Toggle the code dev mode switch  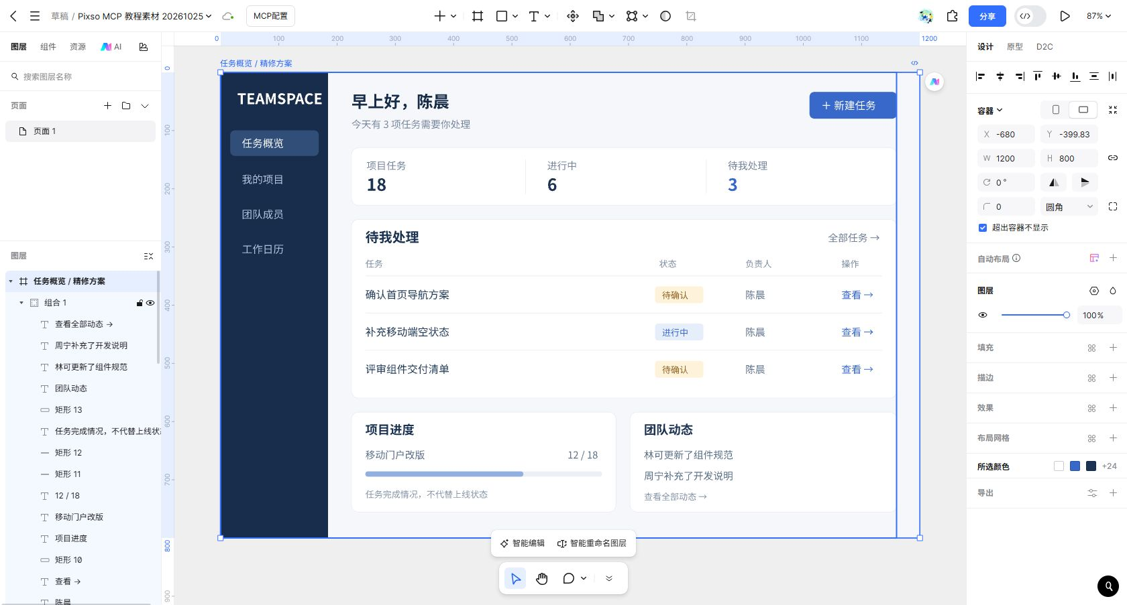coord(1030,16)
